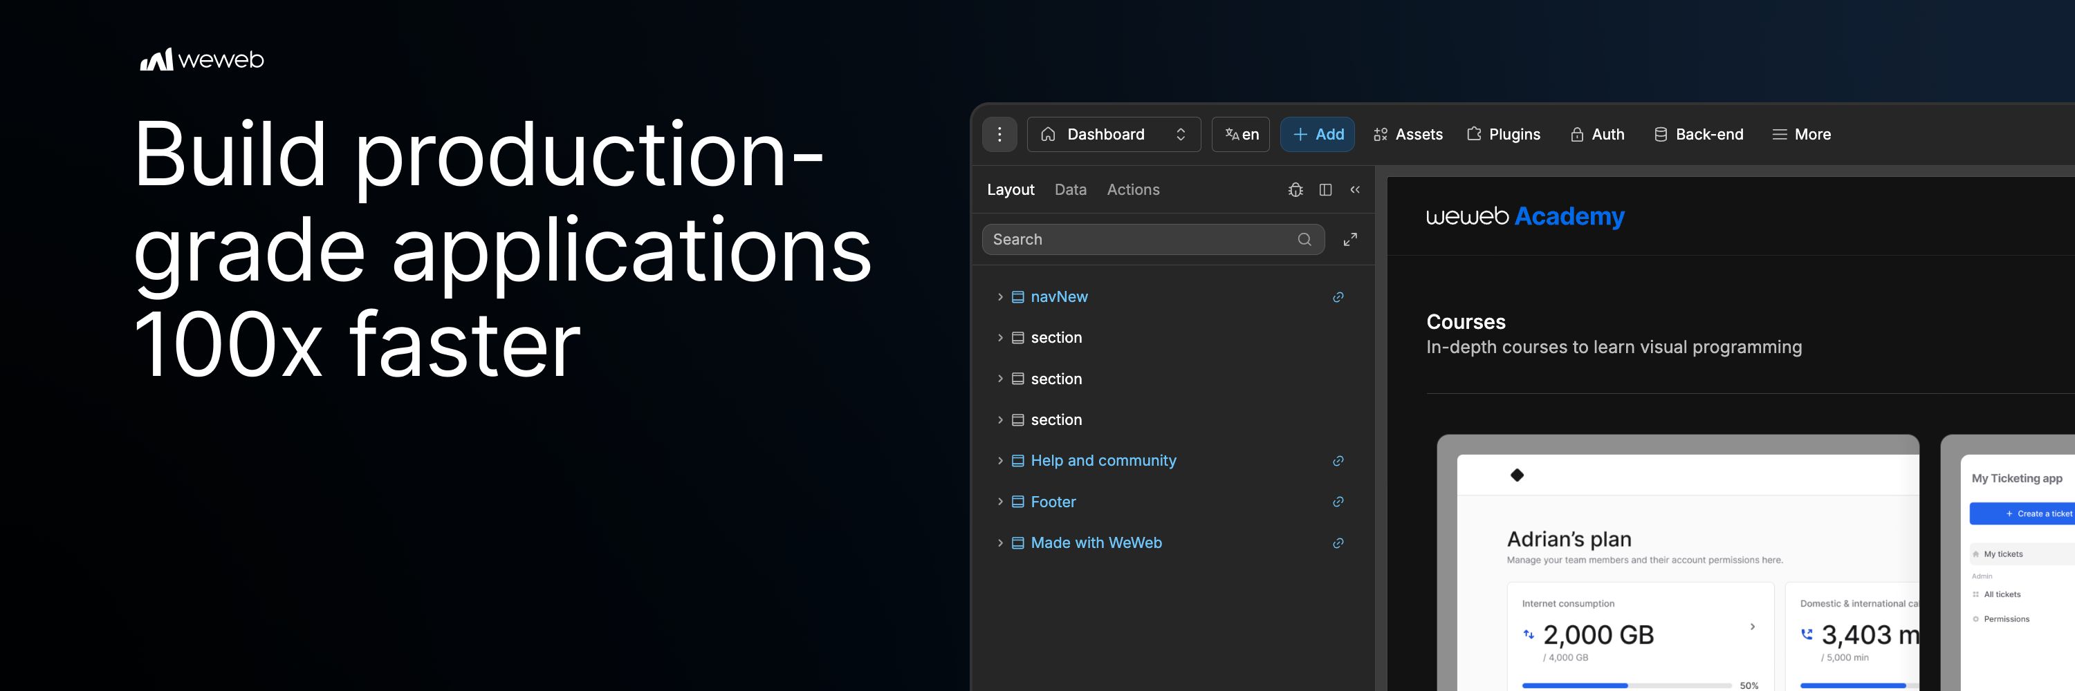Click the link icon on Footer row

pos(1338,502)
